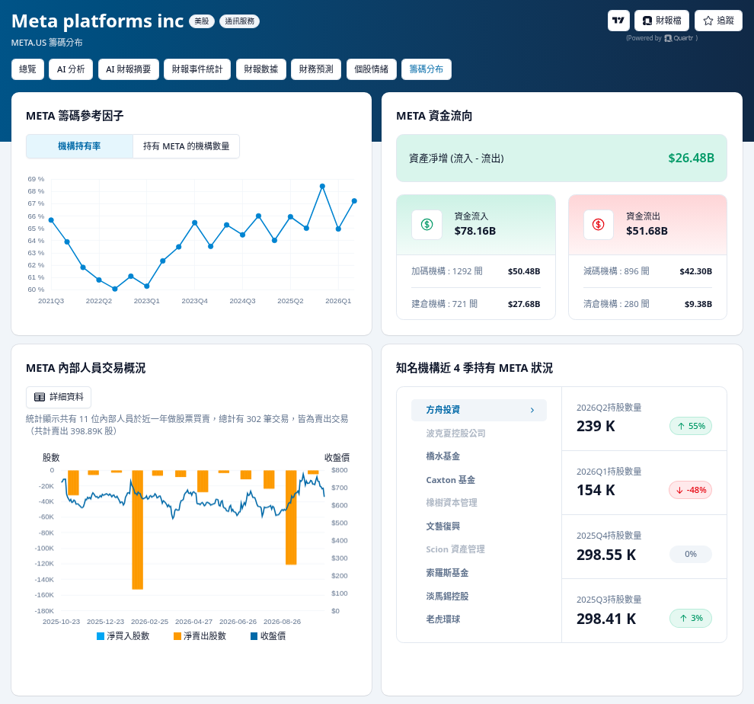Select the 財報數據 tab

click(x=260, y=69)
